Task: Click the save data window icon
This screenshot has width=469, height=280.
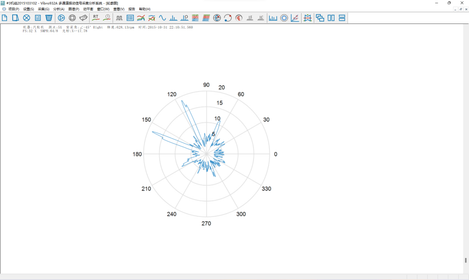Action: 38,18
